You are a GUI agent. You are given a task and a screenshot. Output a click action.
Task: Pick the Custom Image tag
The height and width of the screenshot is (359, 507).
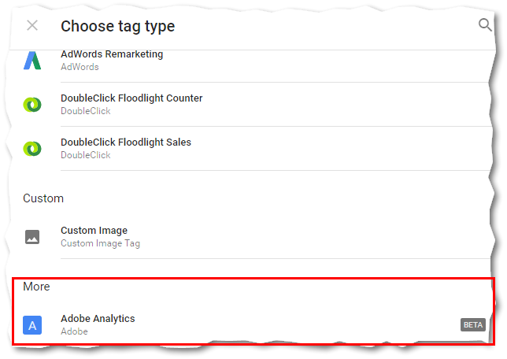point(252,237)
